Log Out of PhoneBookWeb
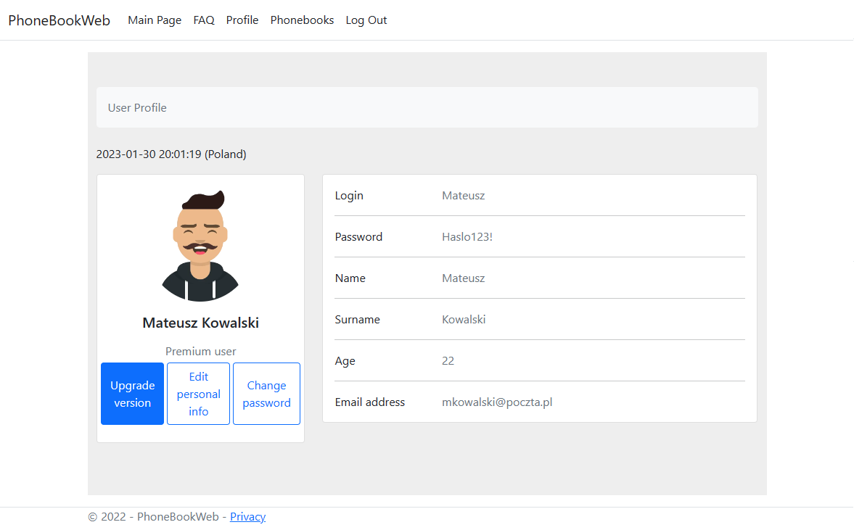Viewport: 854px width, 530px height. [366, 20]
